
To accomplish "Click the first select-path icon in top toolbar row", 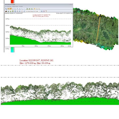I will click(x=6, y=9).
